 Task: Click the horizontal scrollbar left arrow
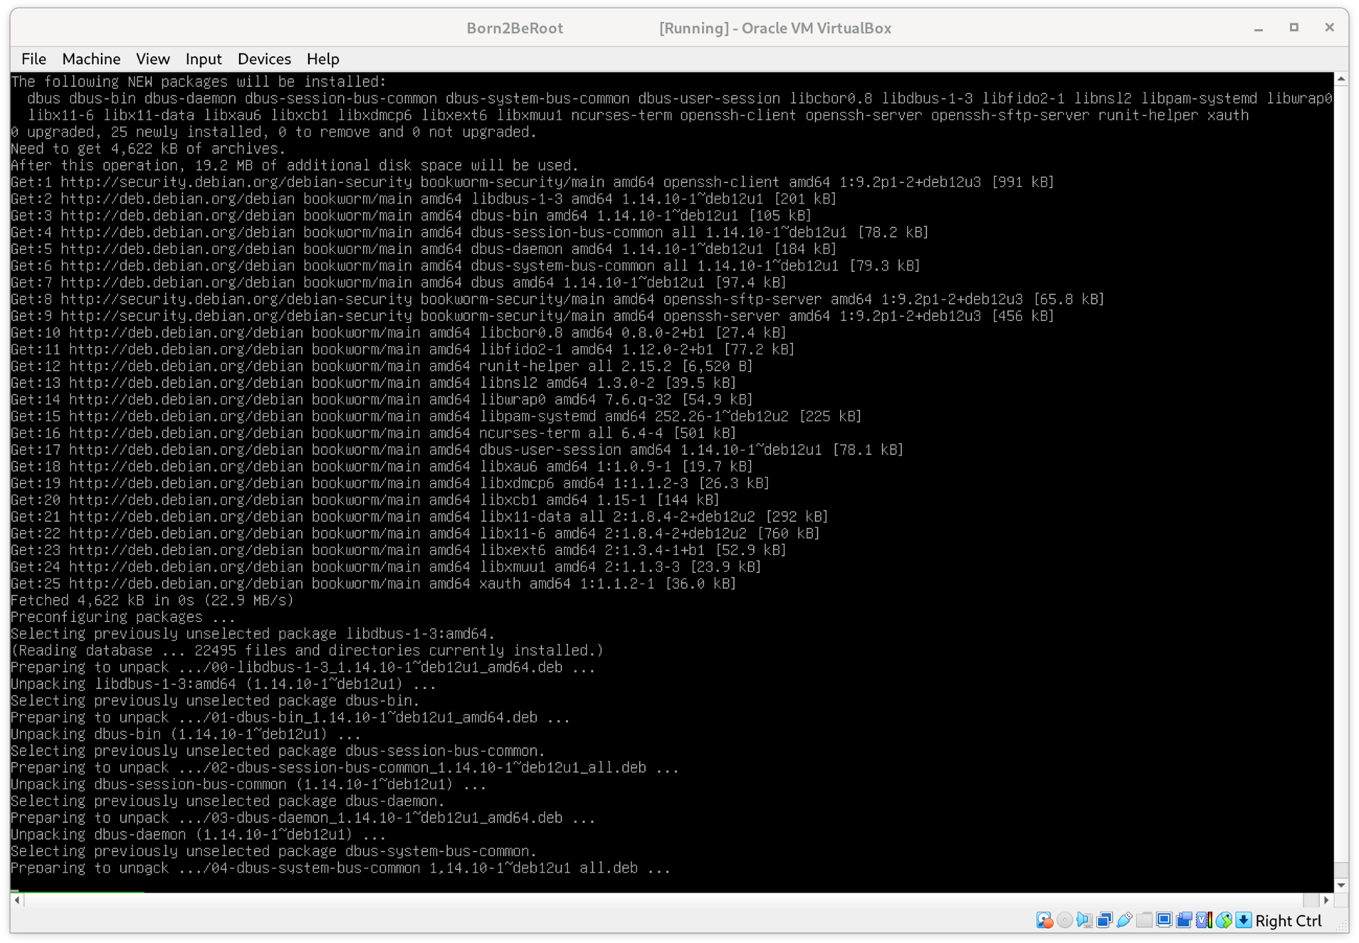pos(17,900)
